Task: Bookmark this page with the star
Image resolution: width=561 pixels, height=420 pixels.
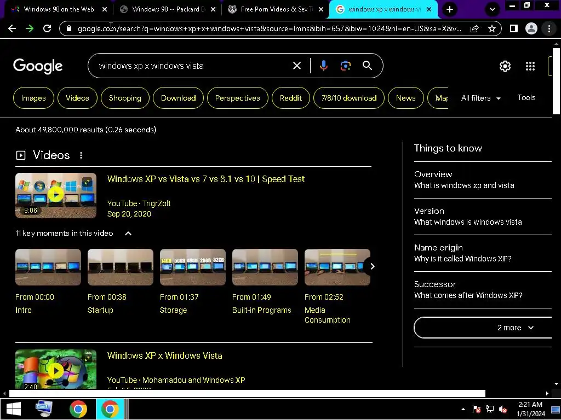Action: pos(492,28)
